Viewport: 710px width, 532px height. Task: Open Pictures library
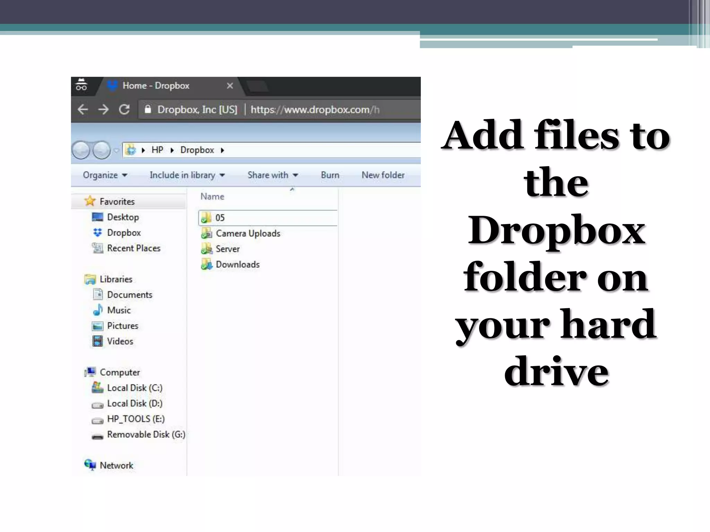[122, 326]
